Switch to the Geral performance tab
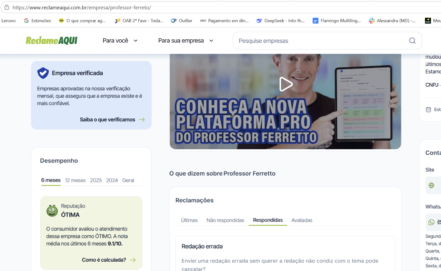This screenshot has height=271, width=441. (x=128, y=180)
